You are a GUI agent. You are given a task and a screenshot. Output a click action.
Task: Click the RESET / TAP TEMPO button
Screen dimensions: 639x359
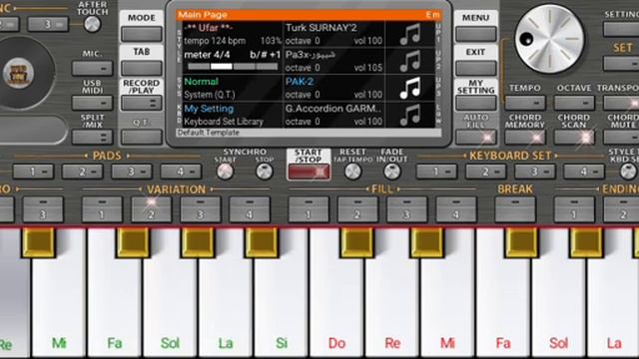pyautogui.click(x=352, y=172)
